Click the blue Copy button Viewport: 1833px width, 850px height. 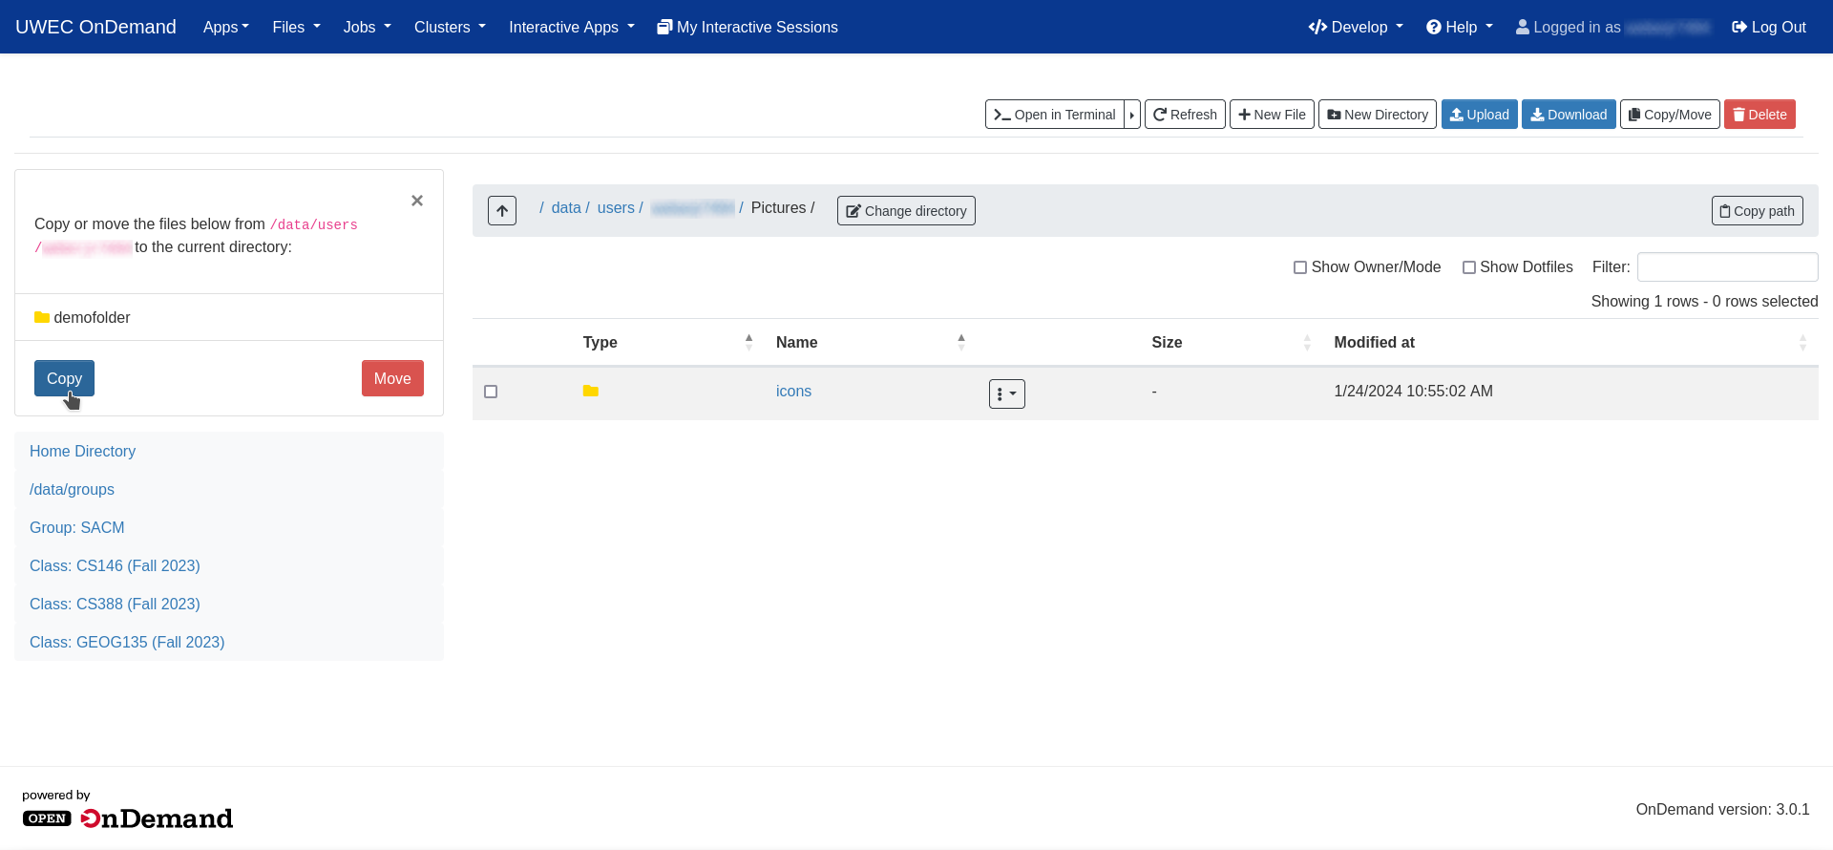coord(64,378)
